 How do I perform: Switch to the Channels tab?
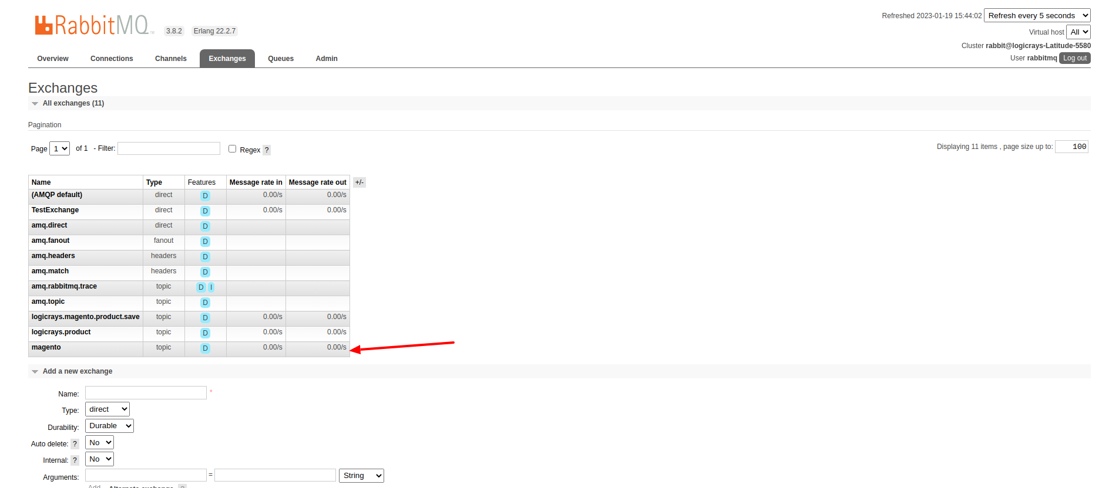click(x=171, y=59)
